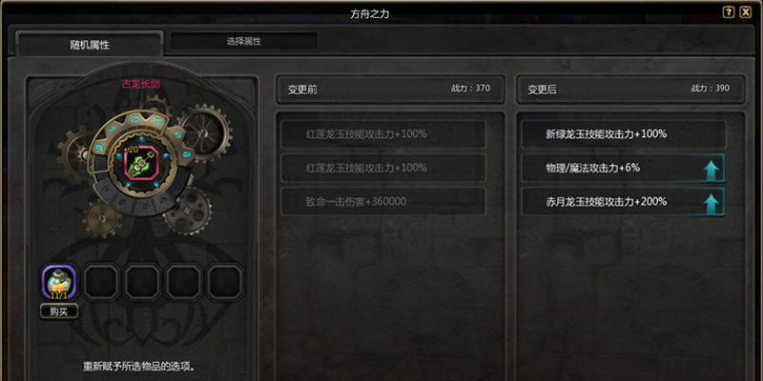Click the up arrow on 物理/魔法攻击力+6%
The image size is (763, 381).
711,169
